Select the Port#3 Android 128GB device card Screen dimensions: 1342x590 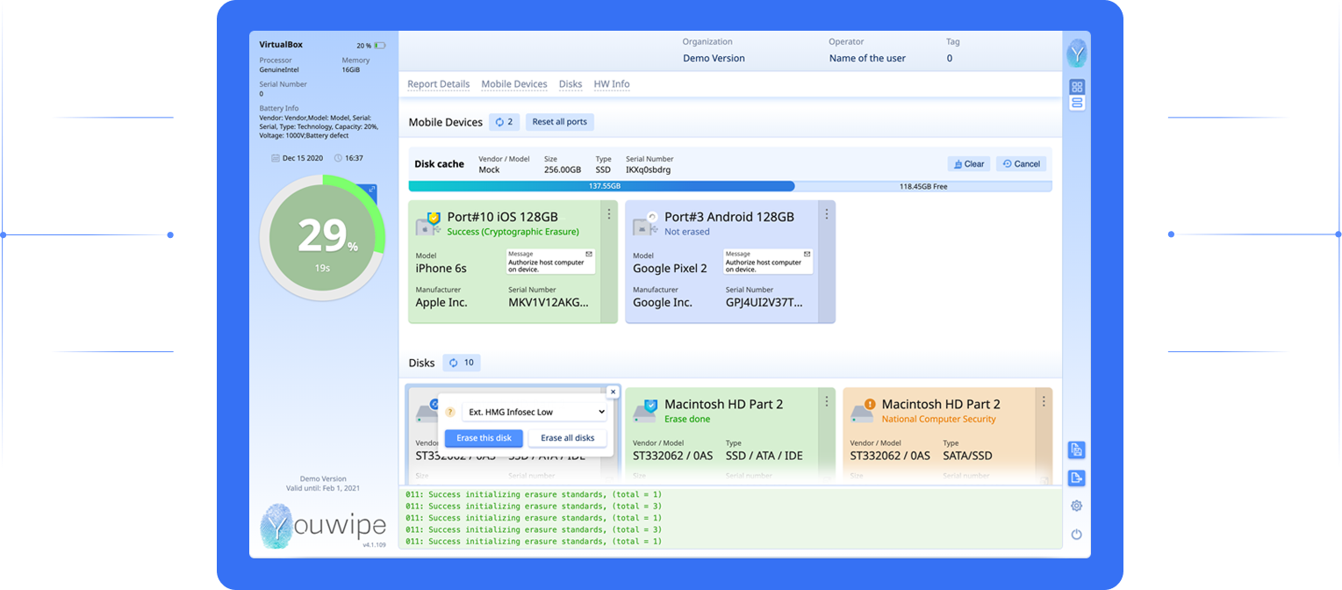[x=730, y=262]
